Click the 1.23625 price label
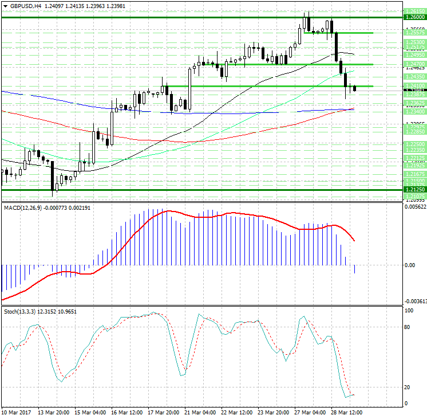The height and width of the screenshot is (419, 427). point(415,103)
